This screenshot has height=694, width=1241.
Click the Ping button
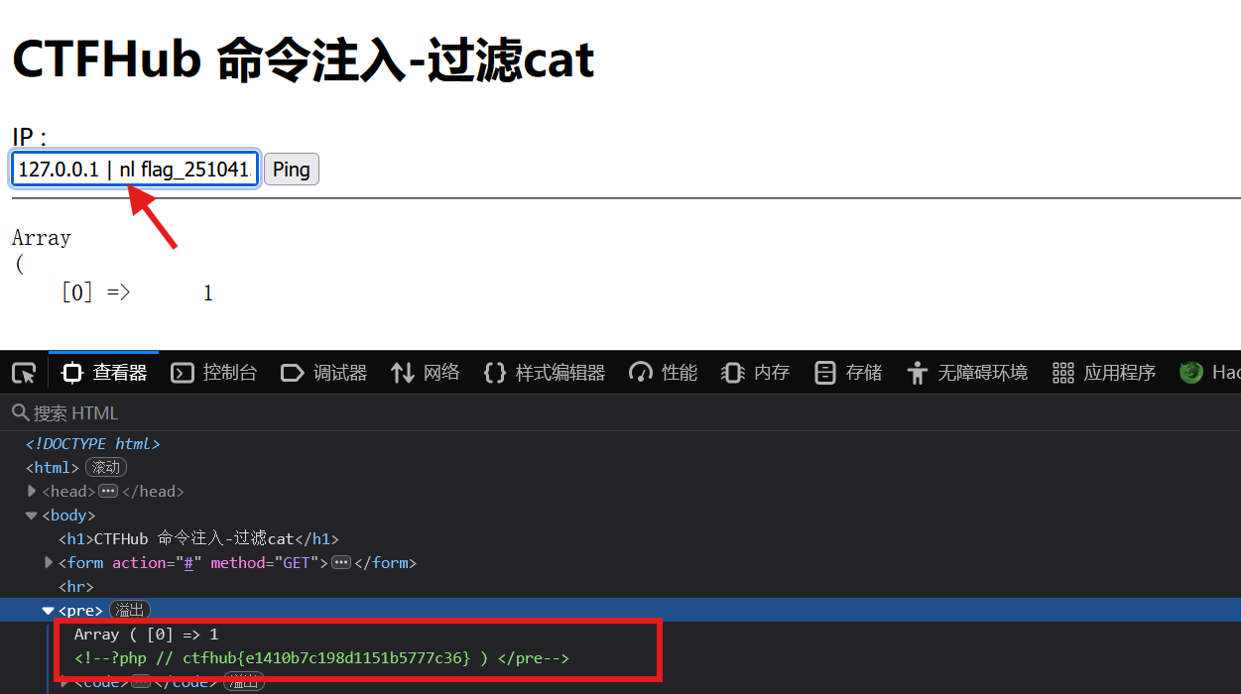[x=291, y=170]
